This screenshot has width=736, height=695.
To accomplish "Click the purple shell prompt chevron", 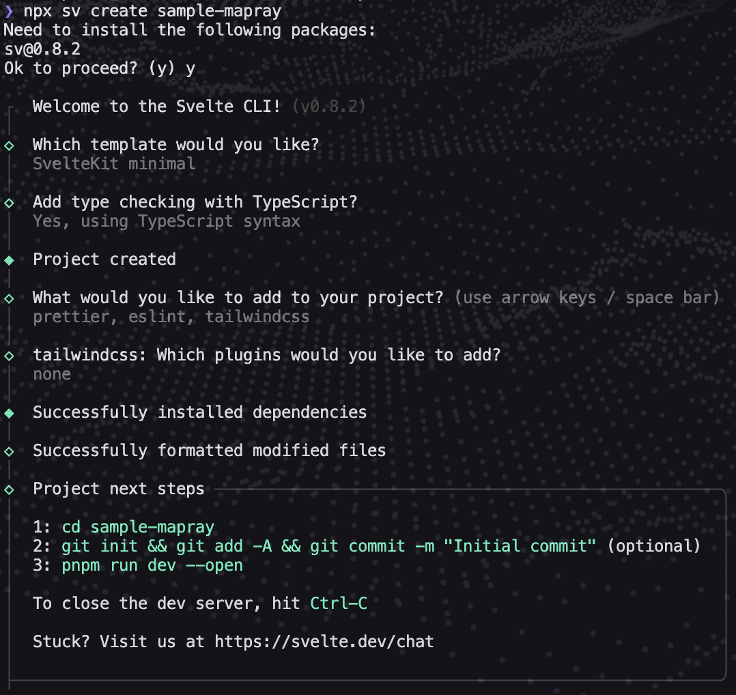I will (9, 11).
